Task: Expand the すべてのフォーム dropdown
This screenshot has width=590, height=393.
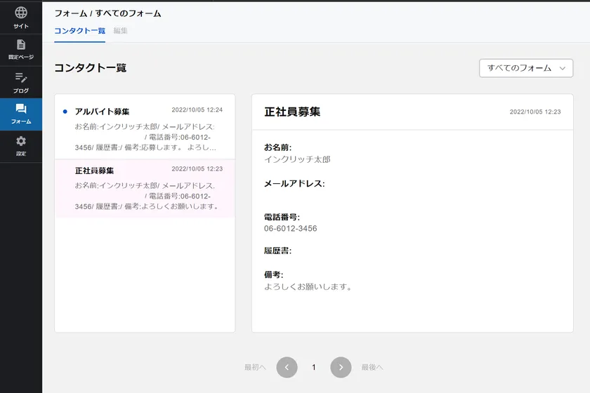Action: (525, 68)
